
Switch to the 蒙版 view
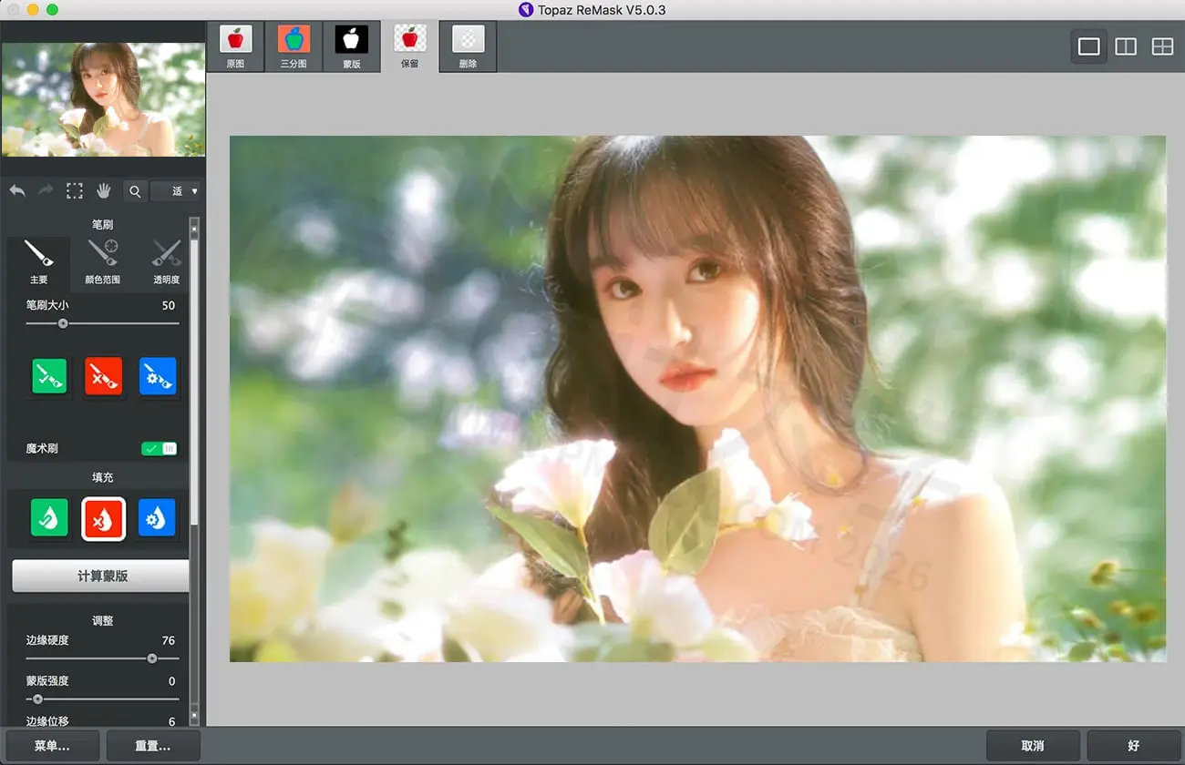[x=352, y=47]
